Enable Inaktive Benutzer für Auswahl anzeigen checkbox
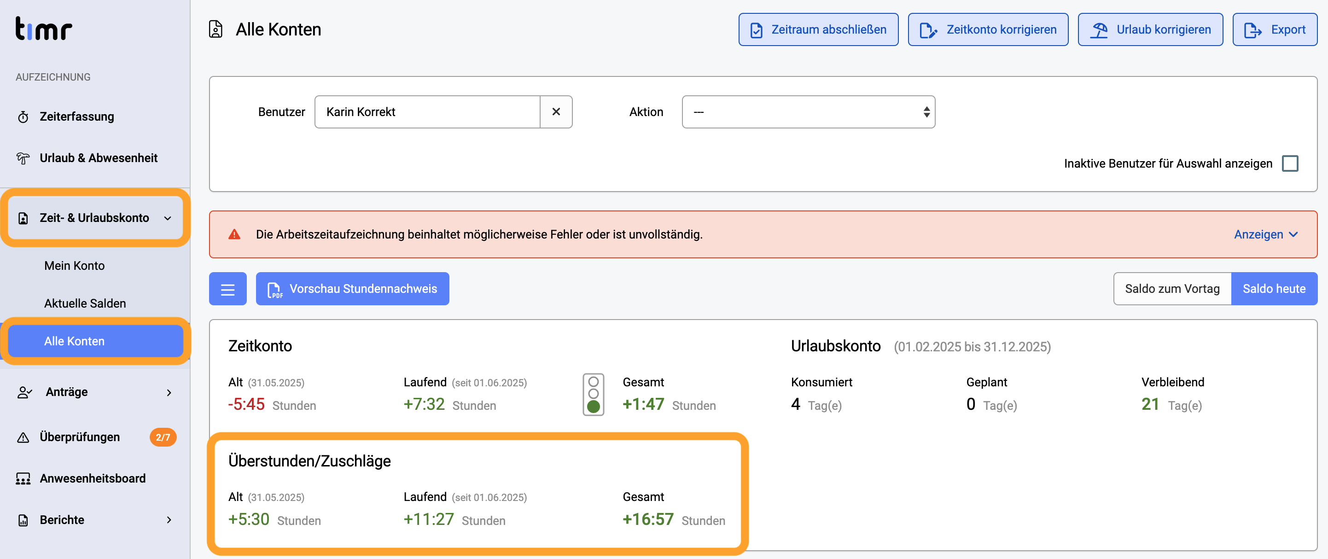This screenshot has height=559, width=1328. coord(1290,163)
